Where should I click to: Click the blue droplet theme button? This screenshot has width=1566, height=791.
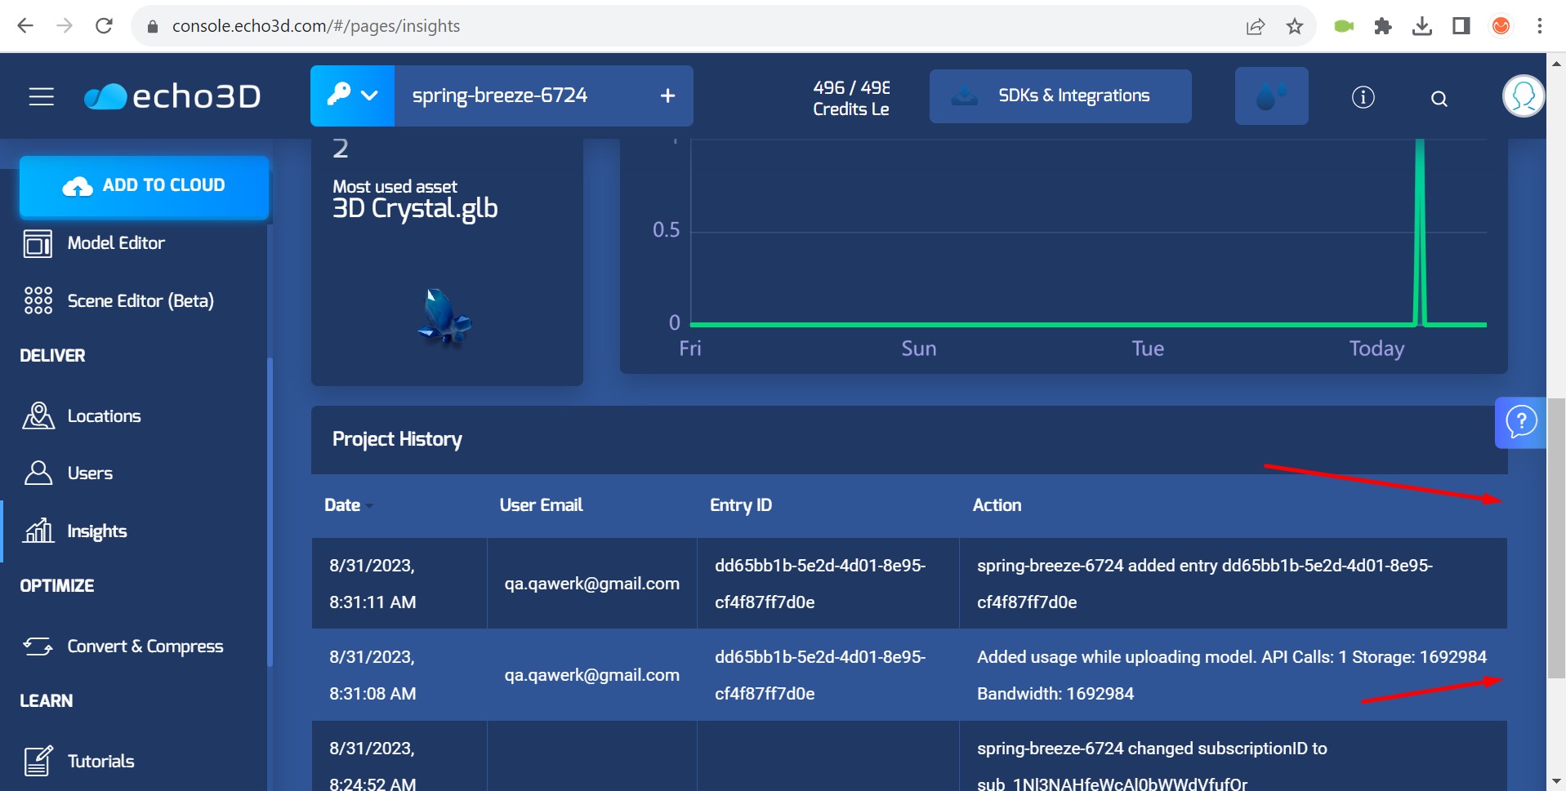[1271, 96]
